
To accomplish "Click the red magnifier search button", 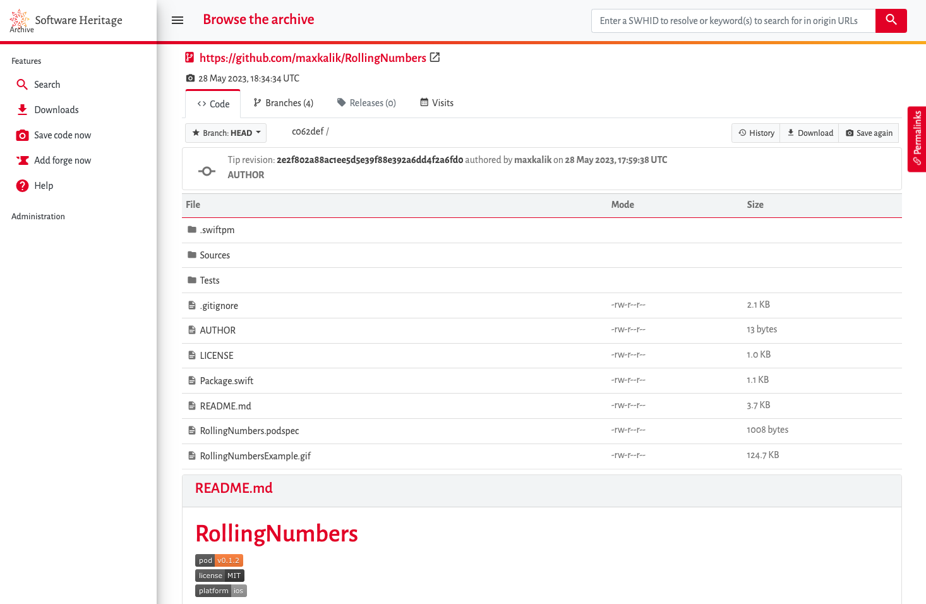I will (891, 20).
